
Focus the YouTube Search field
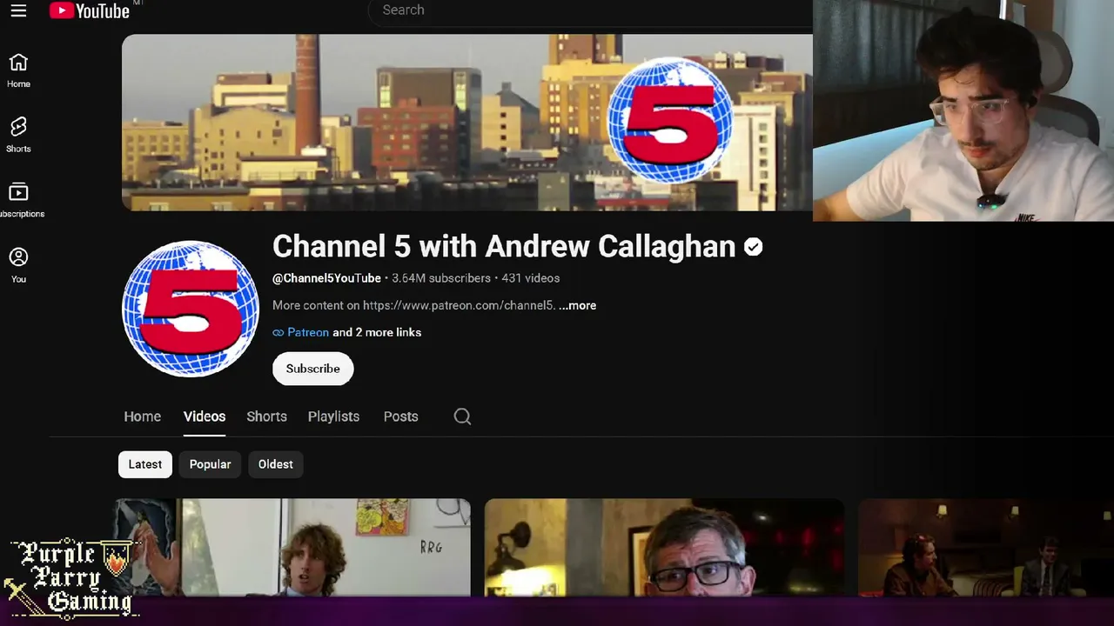click(x=590, y=10)
